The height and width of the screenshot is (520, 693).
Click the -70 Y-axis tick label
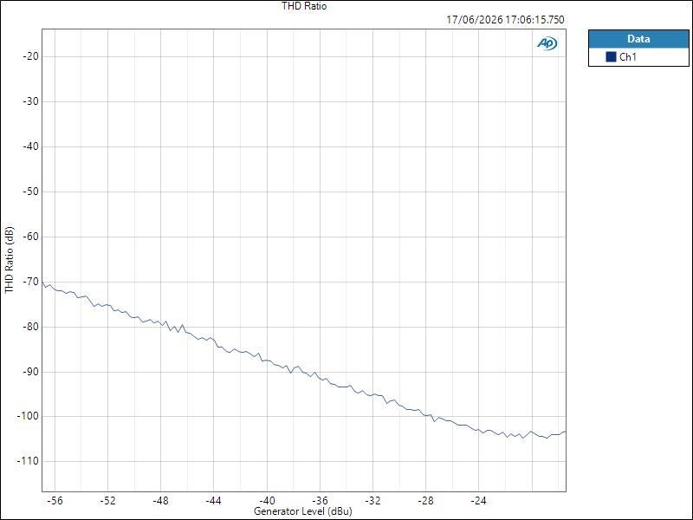(x=30, y=282)
